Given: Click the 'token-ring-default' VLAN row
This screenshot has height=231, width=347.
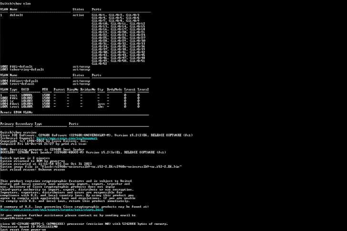Looking at the screenshot, I should 45,69.
